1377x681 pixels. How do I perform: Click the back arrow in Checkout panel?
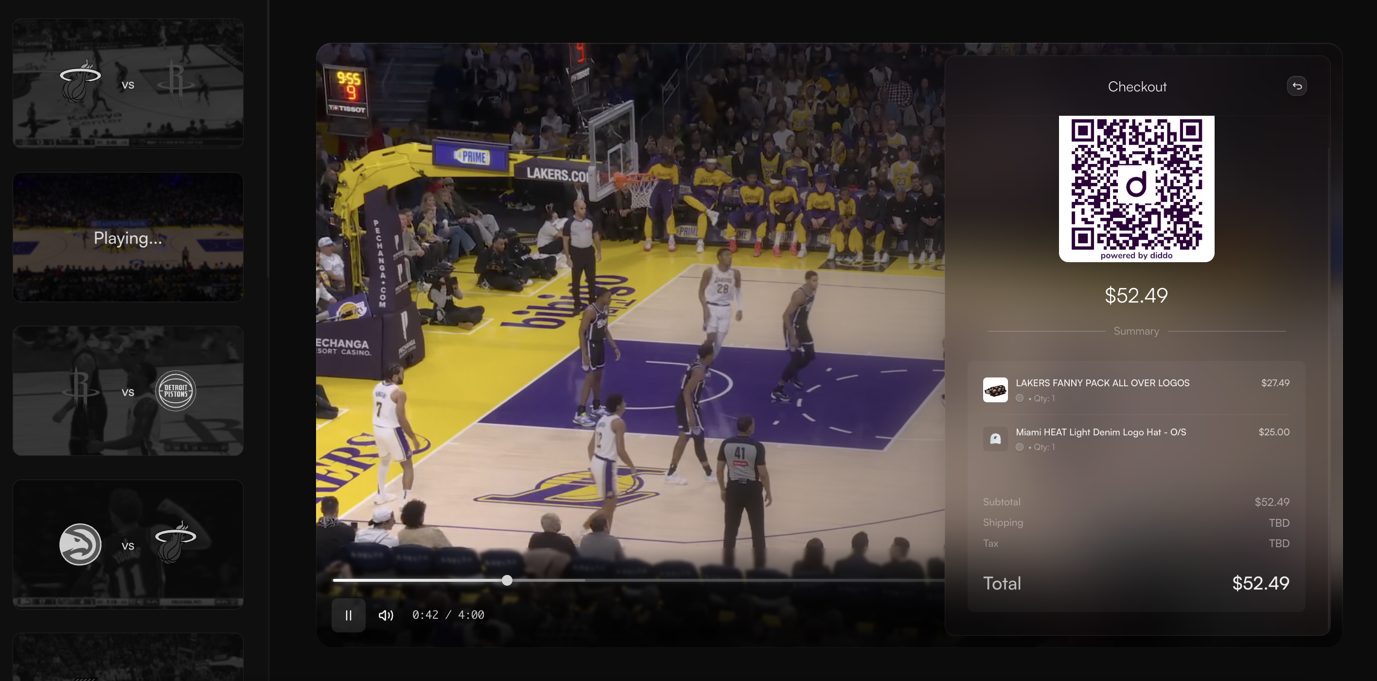click(1296, 86)
